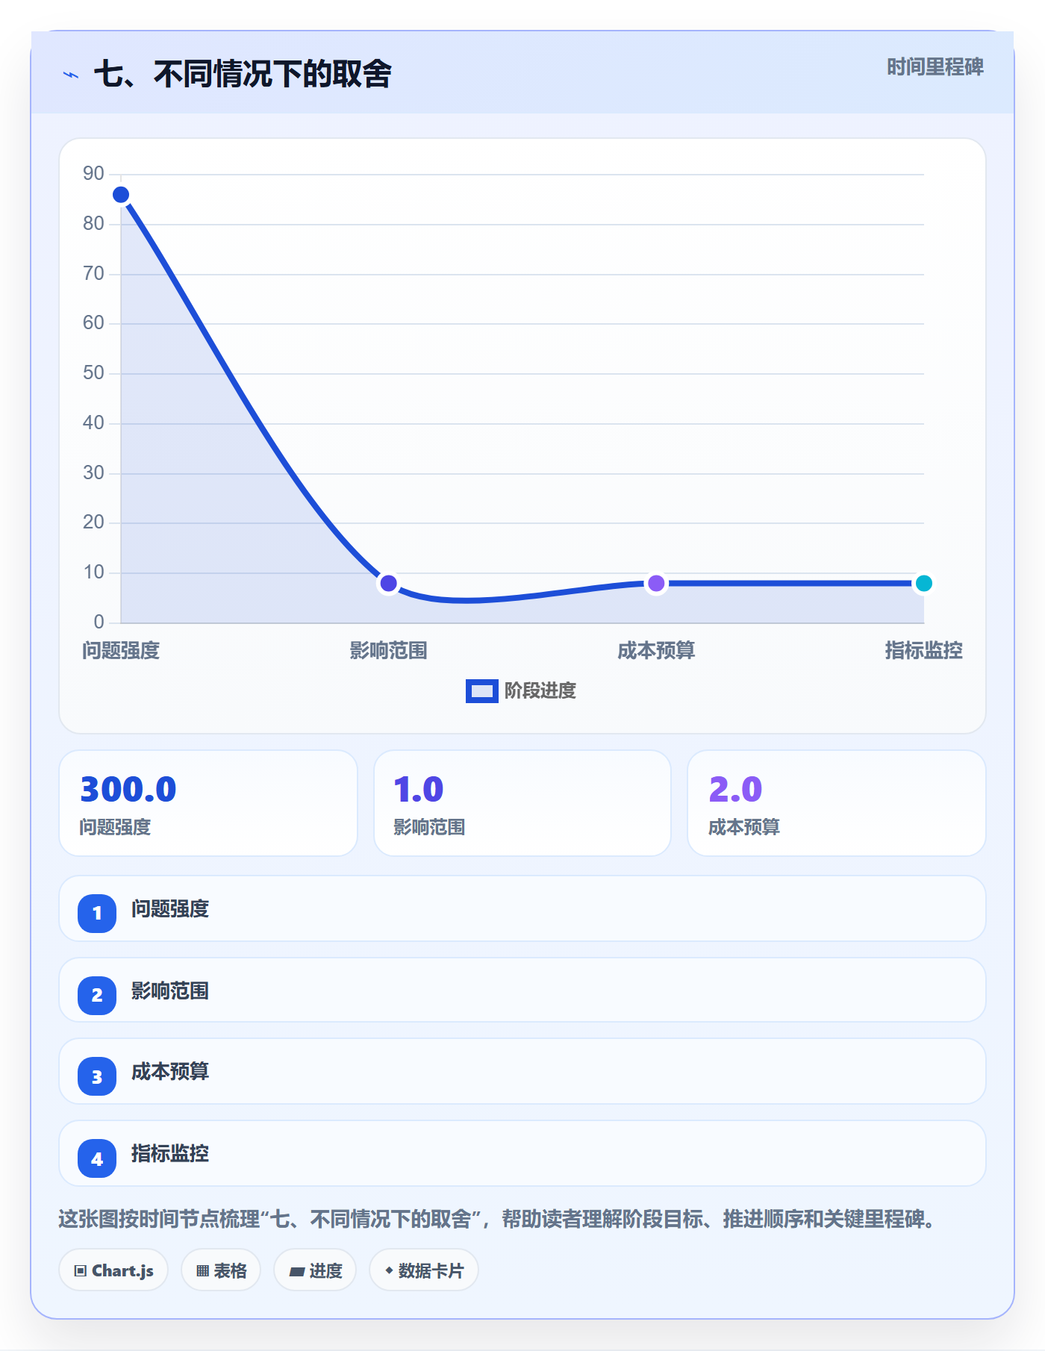Click the 90 y-axis value

point(93,174)
